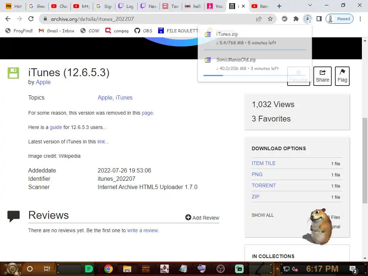Open Task View on the taskbar
The height and width of the screenshot is (276, 368).
(x=47, y=269)
